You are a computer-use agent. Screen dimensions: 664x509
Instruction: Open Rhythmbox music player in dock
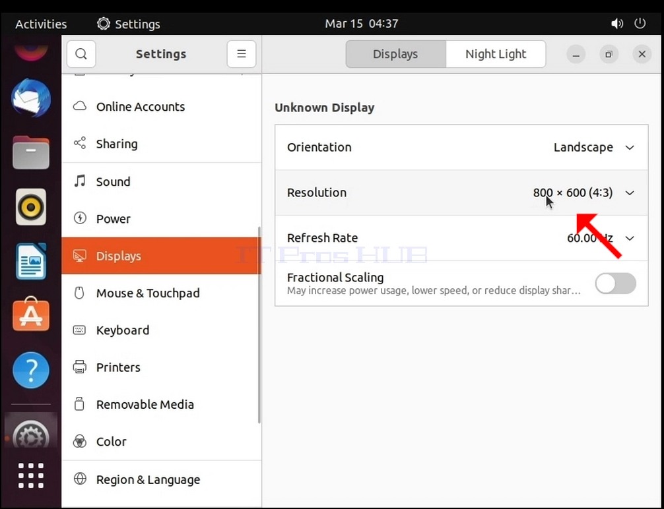tap(31, 207)
